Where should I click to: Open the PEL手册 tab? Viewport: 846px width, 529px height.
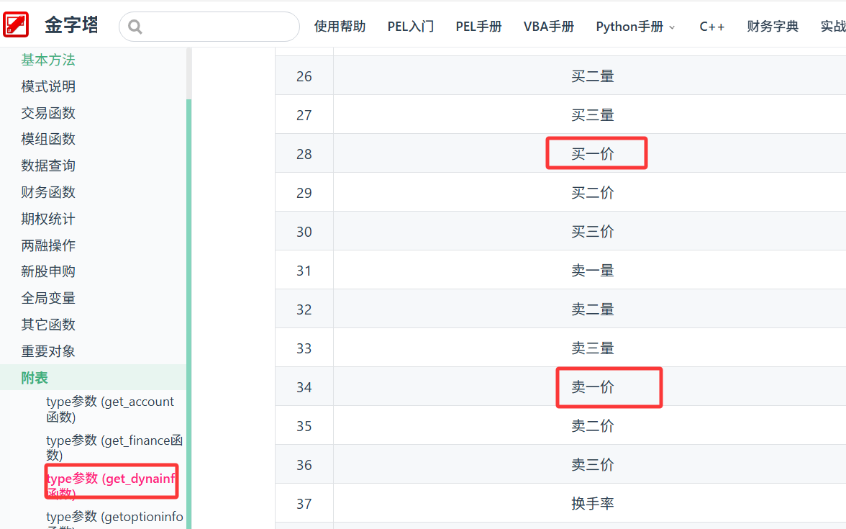pyautogui.click(x=478, y=27)
